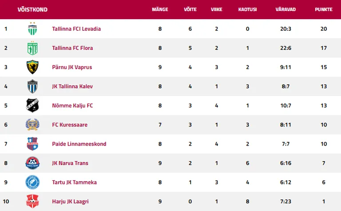Click the Paide Linnameeskond team name

[x=79, y=144]
